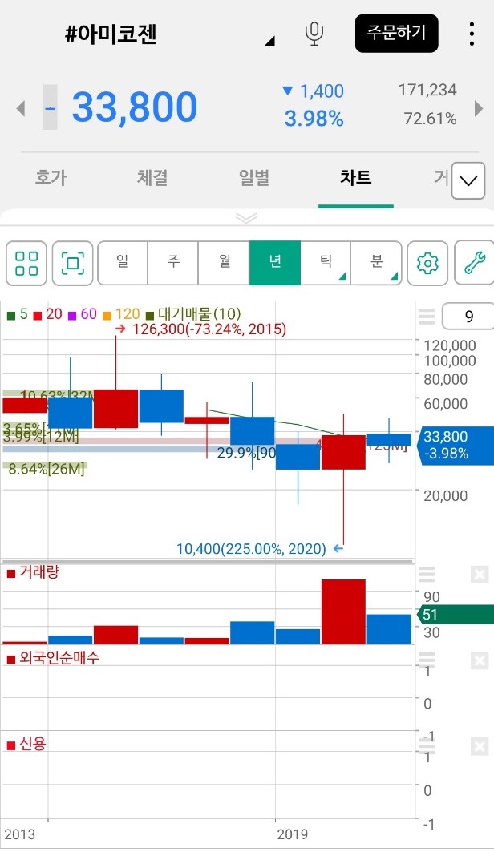Image resolution: width=494 pixels, height=852 pixels.
Task: Tap the blue 33,800 price axis marker
Action: pos(456,445)
